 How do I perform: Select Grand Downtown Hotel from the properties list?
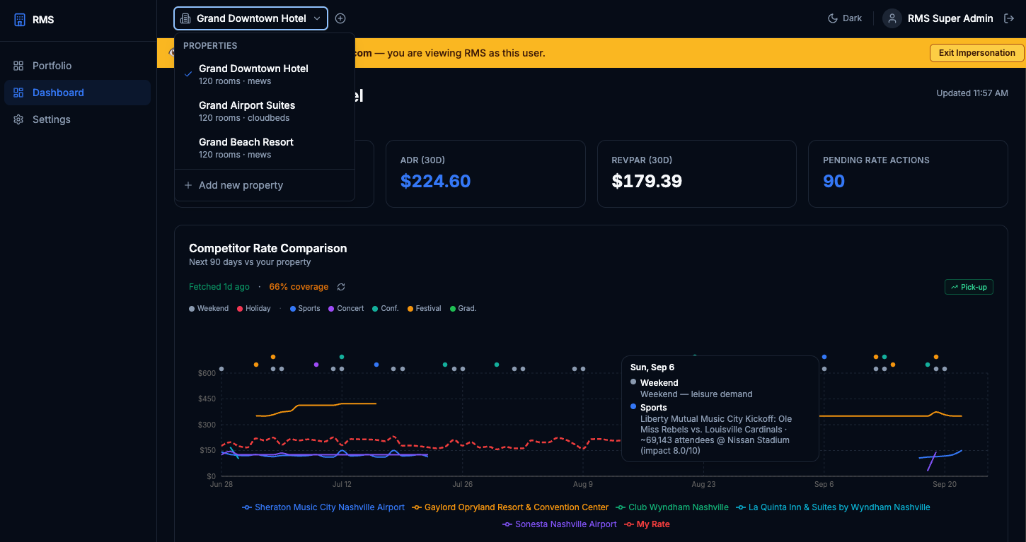[x=264, y=74]
